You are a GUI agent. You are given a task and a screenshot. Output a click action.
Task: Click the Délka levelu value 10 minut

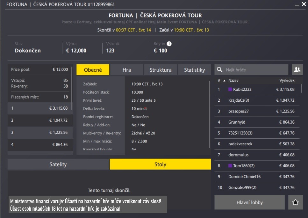click(139, 108)
